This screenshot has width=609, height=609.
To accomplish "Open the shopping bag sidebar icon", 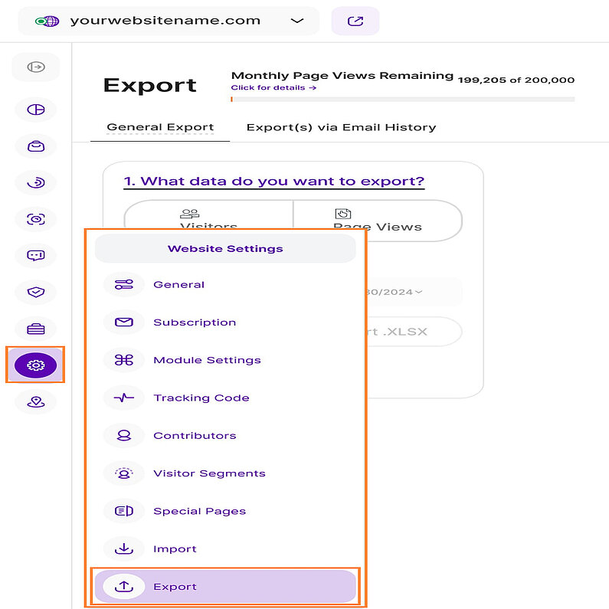I will coord(35,146).
